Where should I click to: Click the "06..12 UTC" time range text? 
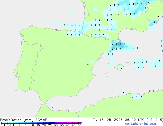tap(135, 120)
